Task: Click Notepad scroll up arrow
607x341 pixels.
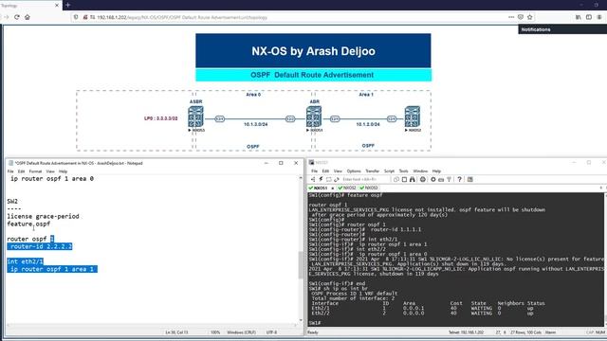Action: point(301,178)
